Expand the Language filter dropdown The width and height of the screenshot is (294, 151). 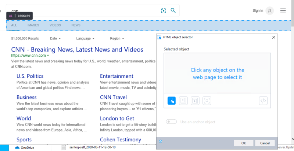pyautogui.click(x=85, y=38)
